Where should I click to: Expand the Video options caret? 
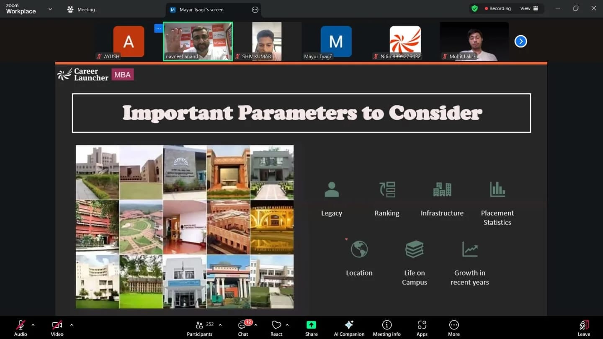(72, 325)
